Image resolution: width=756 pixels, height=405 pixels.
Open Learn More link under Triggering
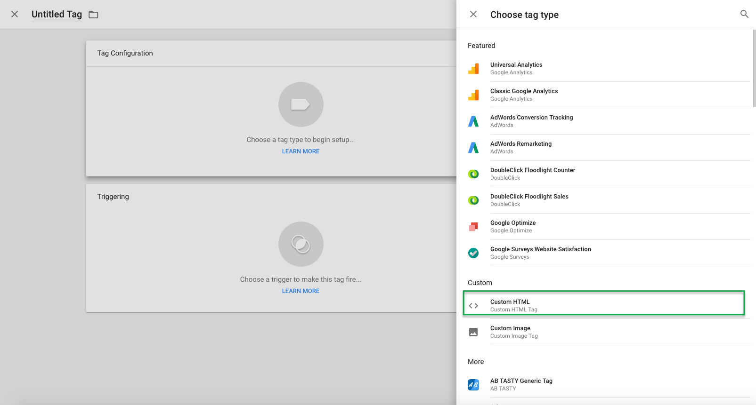point(301,291)
